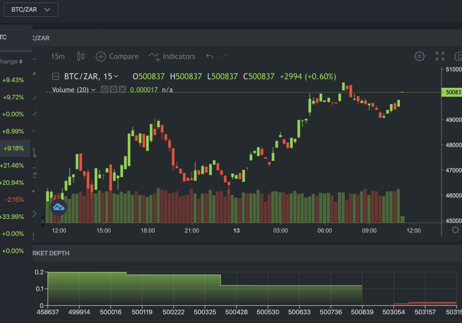Select the row showing +8.99% change
The width and height of the screenshot is (462, 323).
pyautogui.click(x=15, y=131)
